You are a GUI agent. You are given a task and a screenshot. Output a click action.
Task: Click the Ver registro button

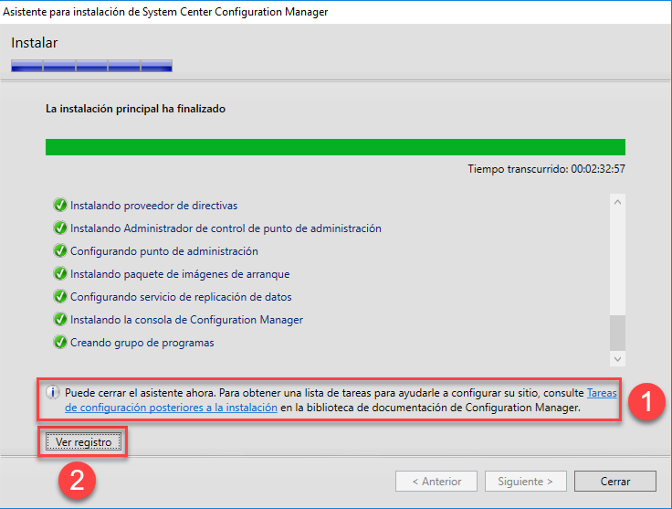[83, 441]
